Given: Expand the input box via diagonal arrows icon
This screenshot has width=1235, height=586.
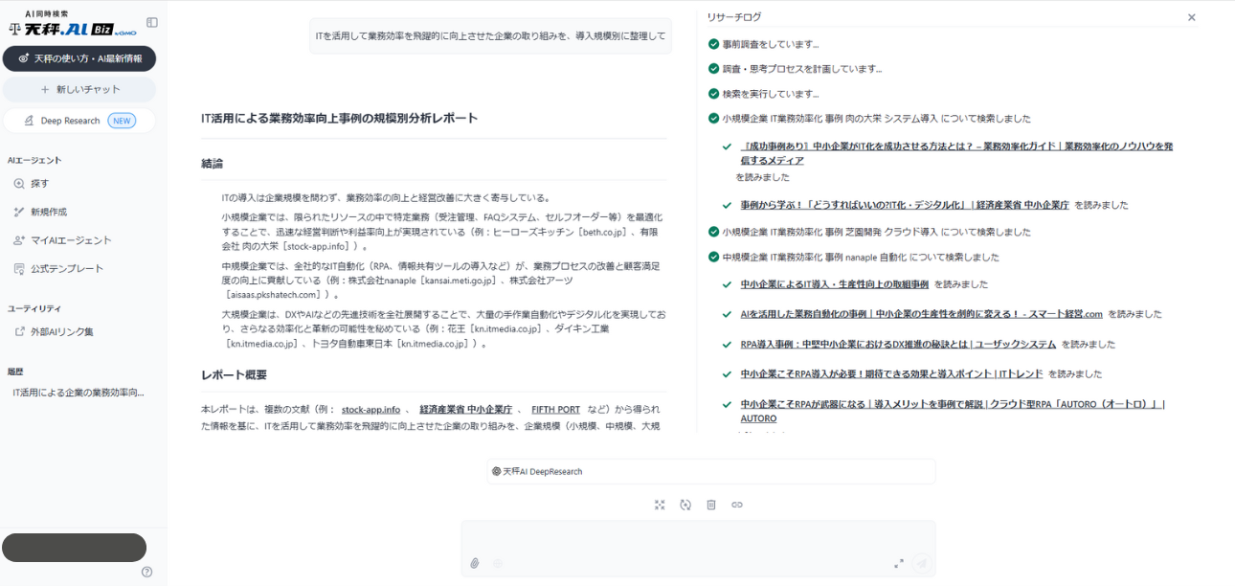Looking at the screenshot, I should click(899, 563).
